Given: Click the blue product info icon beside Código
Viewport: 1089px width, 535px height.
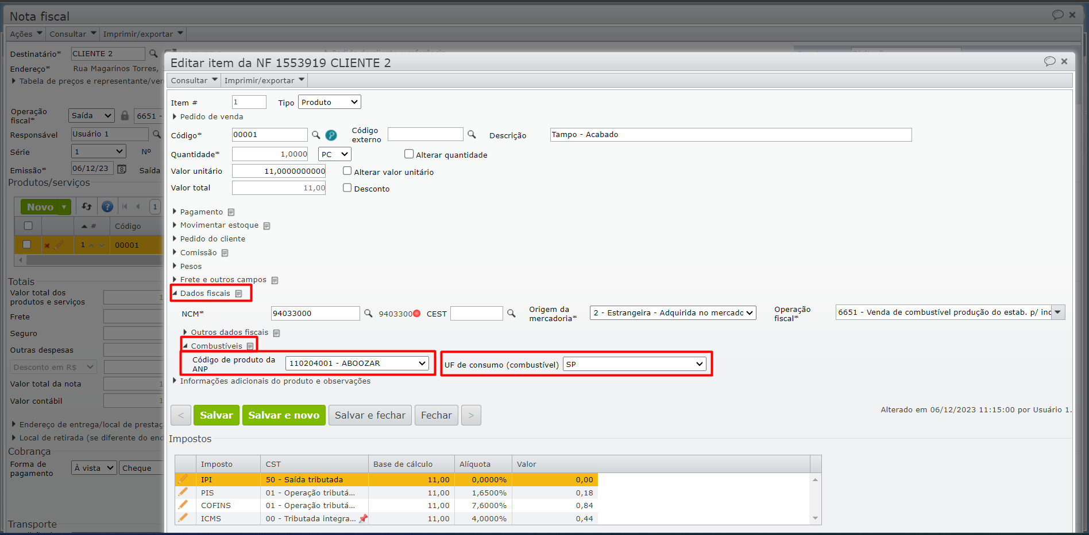Looking at the screenshot, I should click(331, 135).
